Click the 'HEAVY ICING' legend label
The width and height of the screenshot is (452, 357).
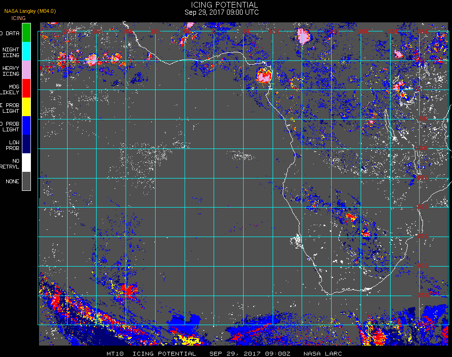click(x=10, y=71)
